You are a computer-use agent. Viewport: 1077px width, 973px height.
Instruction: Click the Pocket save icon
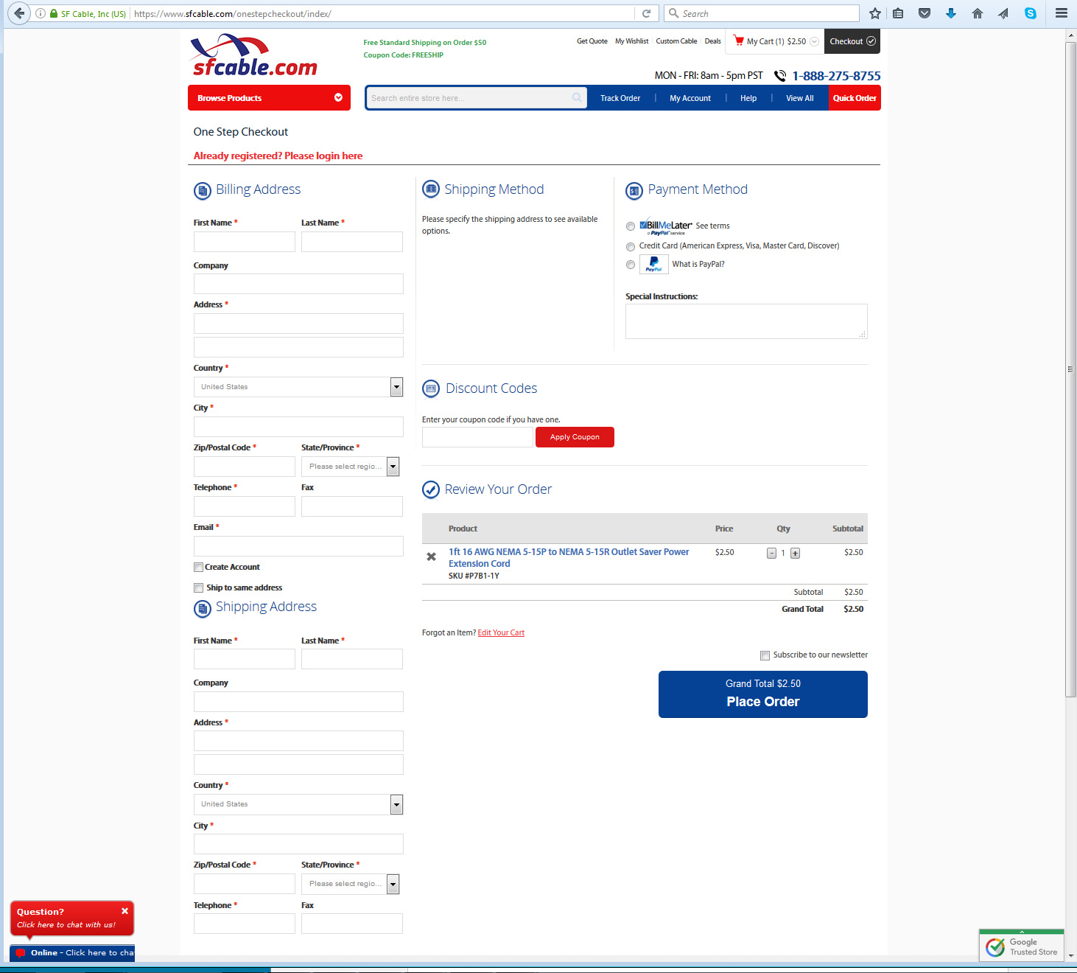(925, 13)
